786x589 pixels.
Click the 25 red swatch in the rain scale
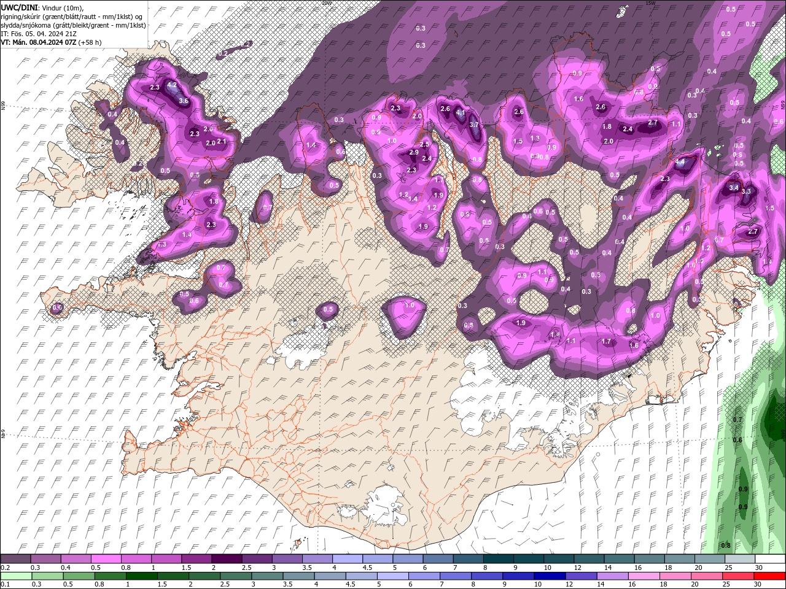click(x=737, y=576)
